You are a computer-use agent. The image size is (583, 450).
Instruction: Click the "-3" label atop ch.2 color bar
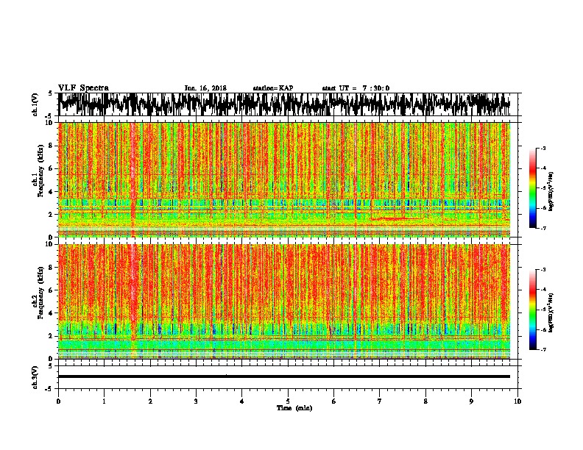(x=543, y=270)
